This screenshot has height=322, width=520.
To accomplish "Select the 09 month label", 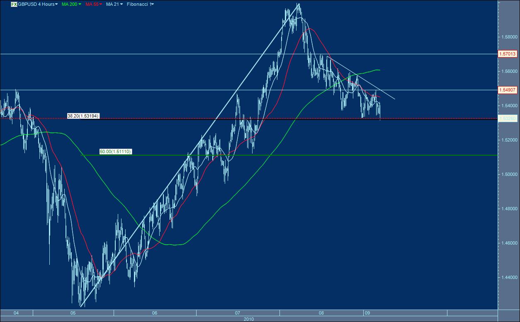I will (x=367, y=313).
